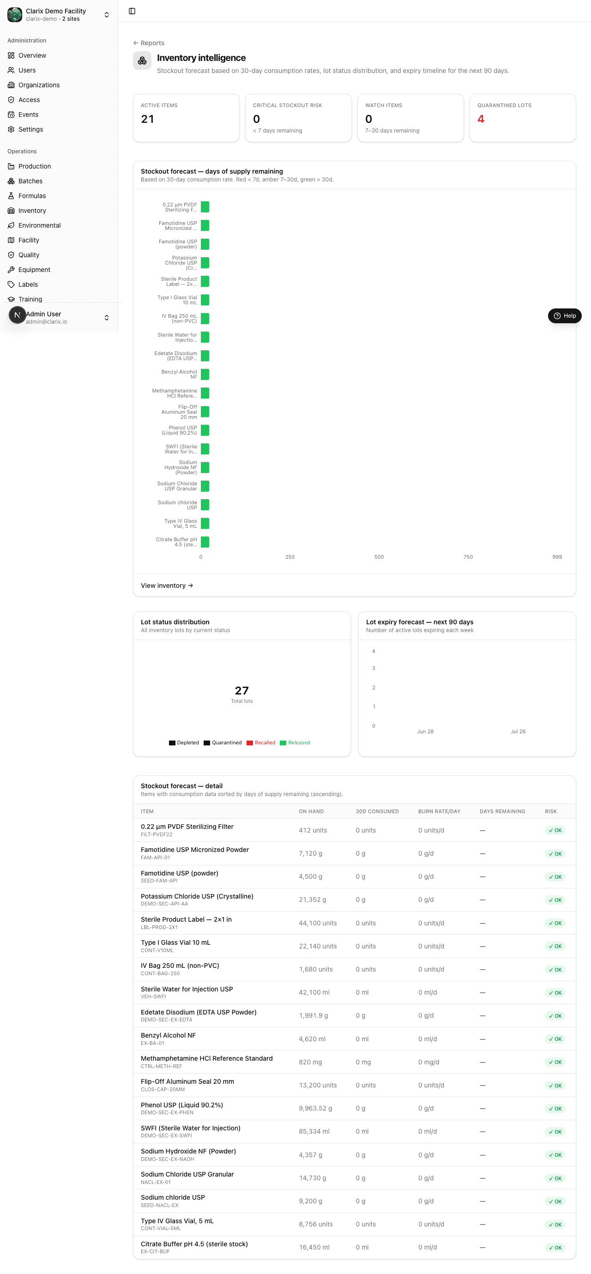
Task: Click the DAYS REMAINING column header
Action: tap(502, 812)
